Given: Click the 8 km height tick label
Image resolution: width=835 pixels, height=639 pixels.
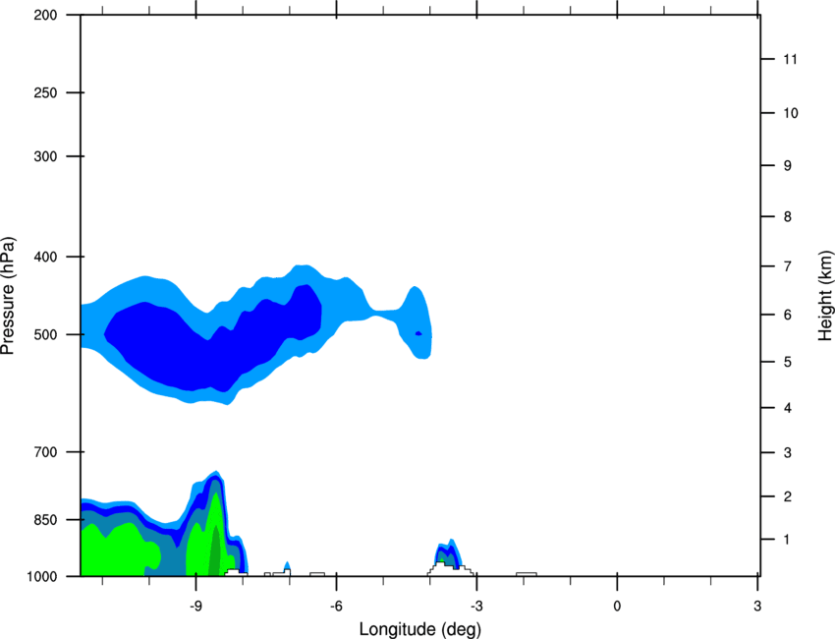Looking at the screenshot, I should pyautogui.click(x=788, y=217).
